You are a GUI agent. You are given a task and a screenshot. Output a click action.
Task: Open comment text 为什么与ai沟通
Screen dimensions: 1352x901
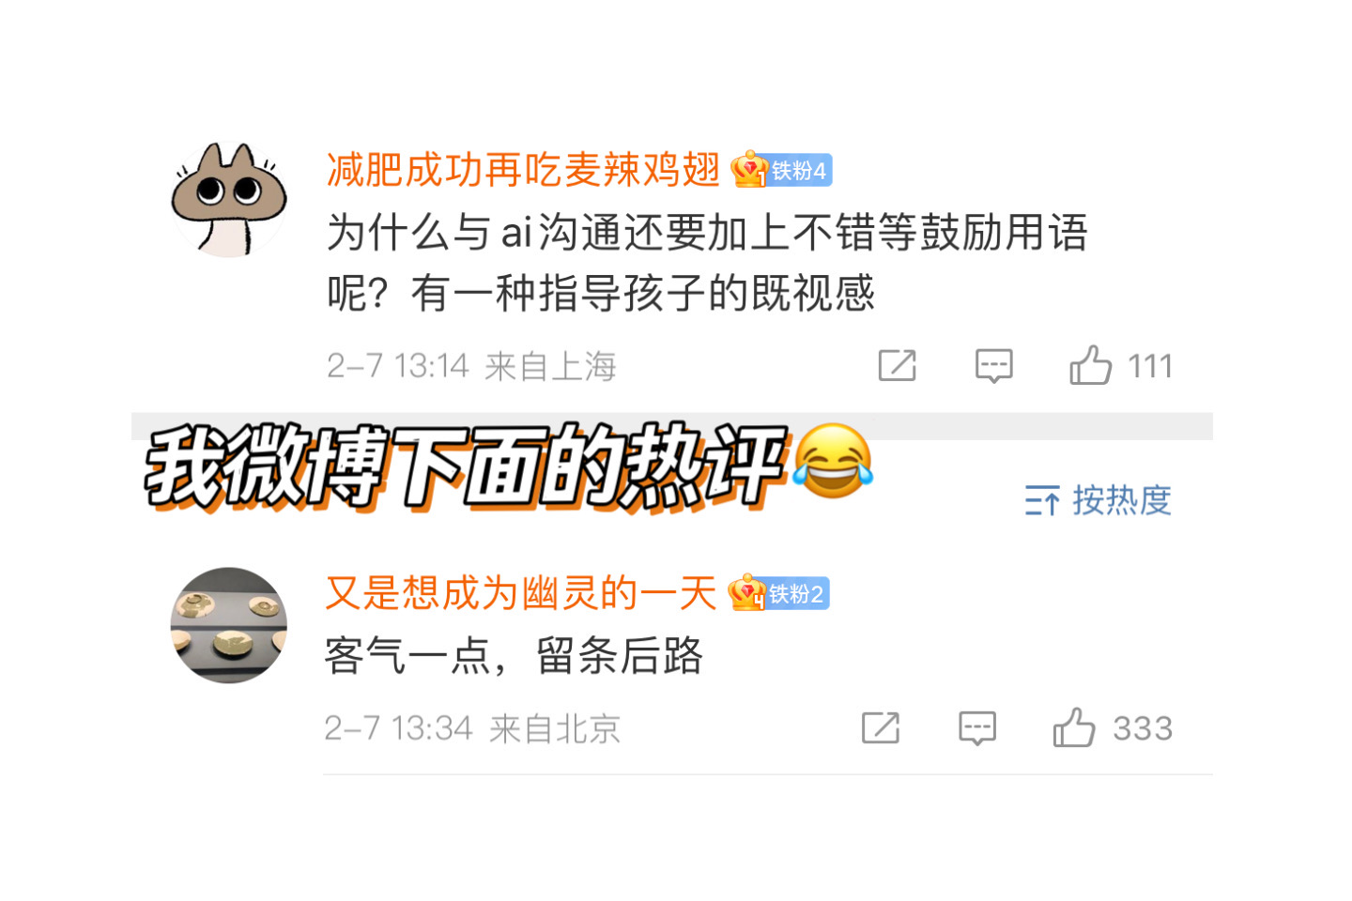point(707,263)
